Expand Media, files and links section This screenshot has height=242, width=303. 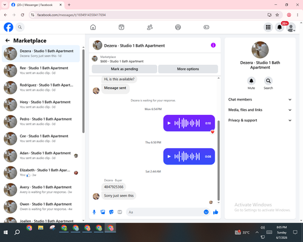(x=260, y=110)
